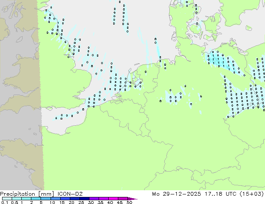265x204 pixels.
Task: Click the 10–15 mm blue legend swatch
Action: [56, 199]
